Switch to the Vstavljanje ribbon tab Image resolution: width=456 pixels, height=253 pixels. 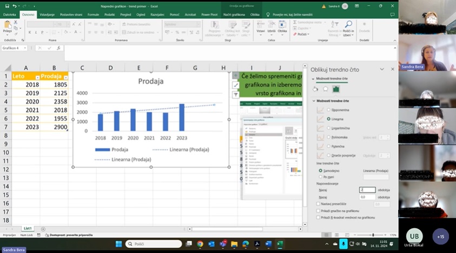(47, 15)
